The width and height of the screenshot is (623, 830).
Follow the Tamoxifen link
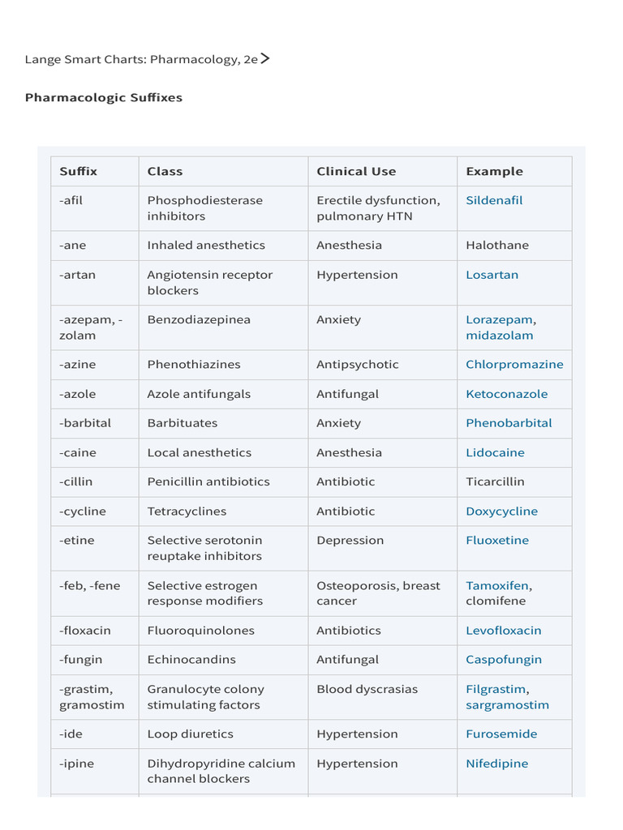tap(497, 585)
